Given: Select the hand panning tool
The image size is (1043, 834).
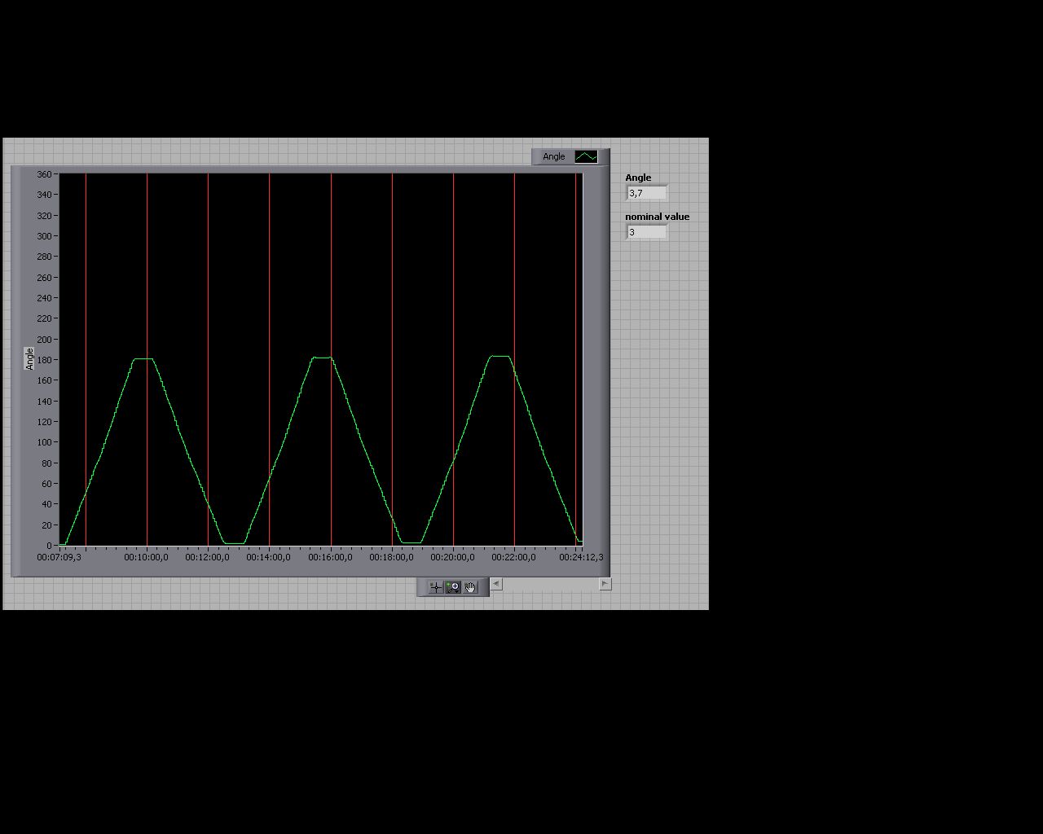Looking at the screenshot, I should pyautogui.click(x=470, y=587).
